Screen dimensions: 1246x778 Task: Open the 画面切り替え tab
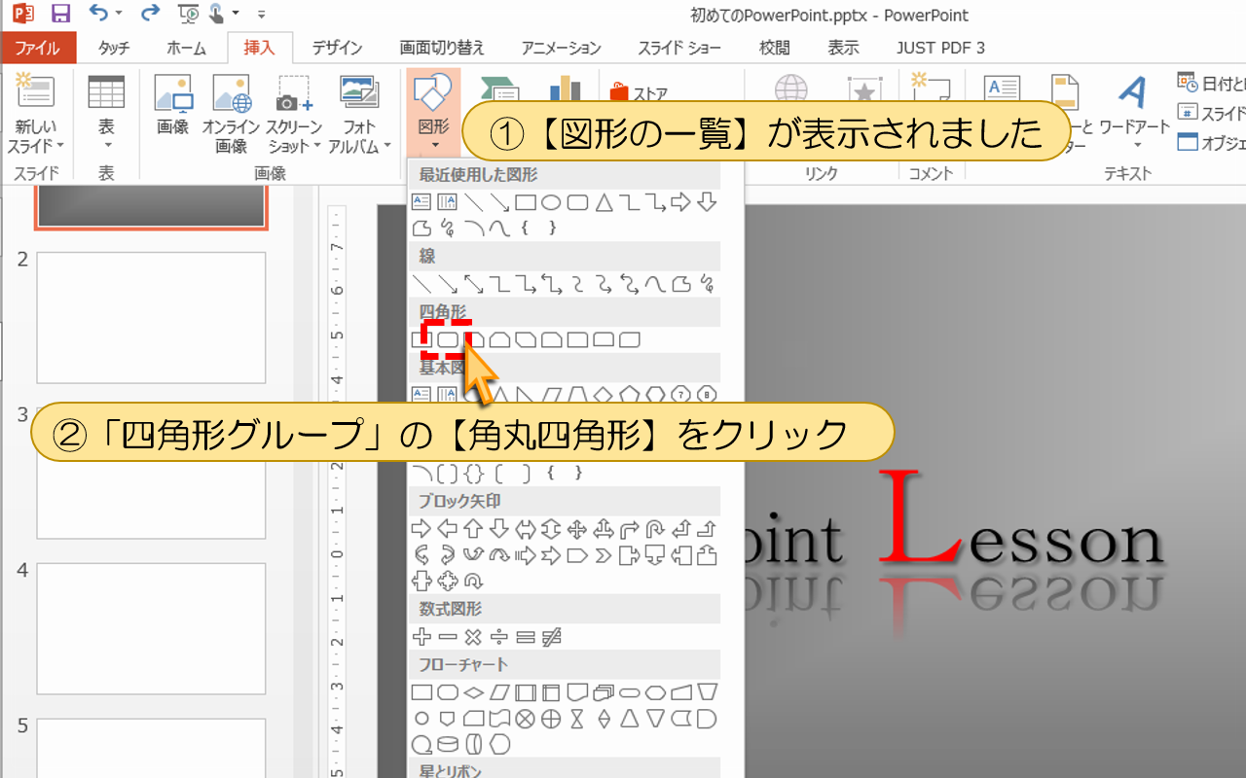click(442, 48)
